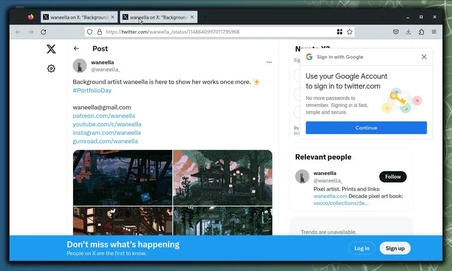Viewport: 452px width, 271px height.
Task: Open instagram.com/waneella link
Action: 107,133
